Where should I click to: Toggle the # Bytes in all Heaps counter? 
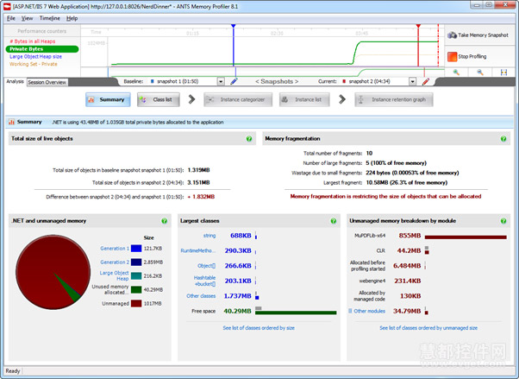pyautogui.click(x=33, y=41)
